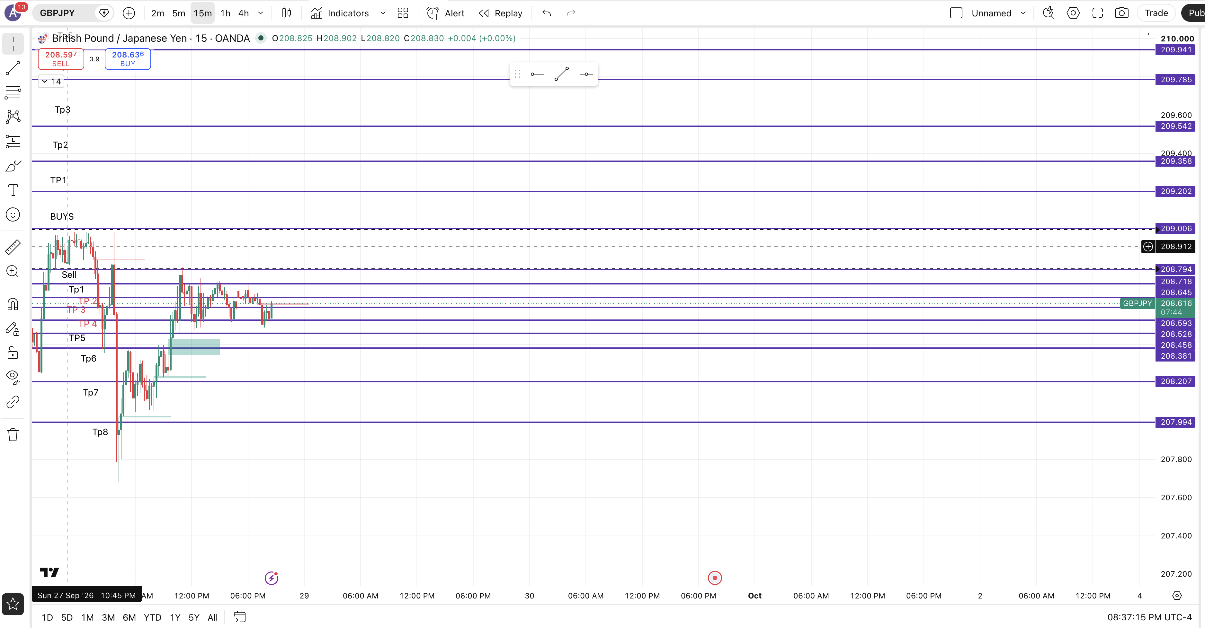
Task: Select the 5D date range
Action: click(x=67, y=617)
